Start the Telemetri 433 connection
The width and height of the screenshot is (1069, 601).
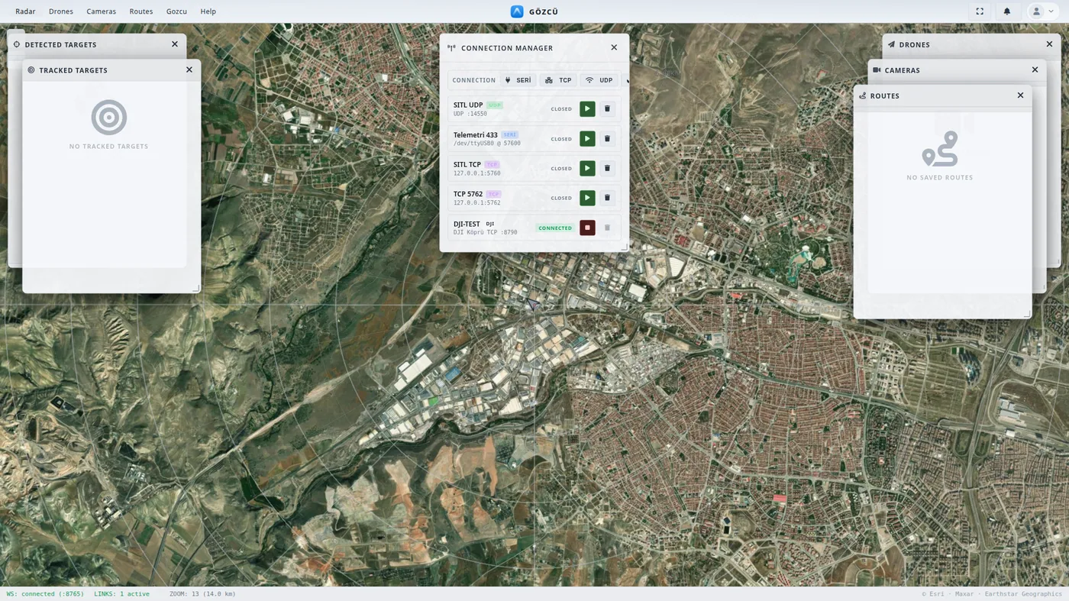(x=587, y=138)
